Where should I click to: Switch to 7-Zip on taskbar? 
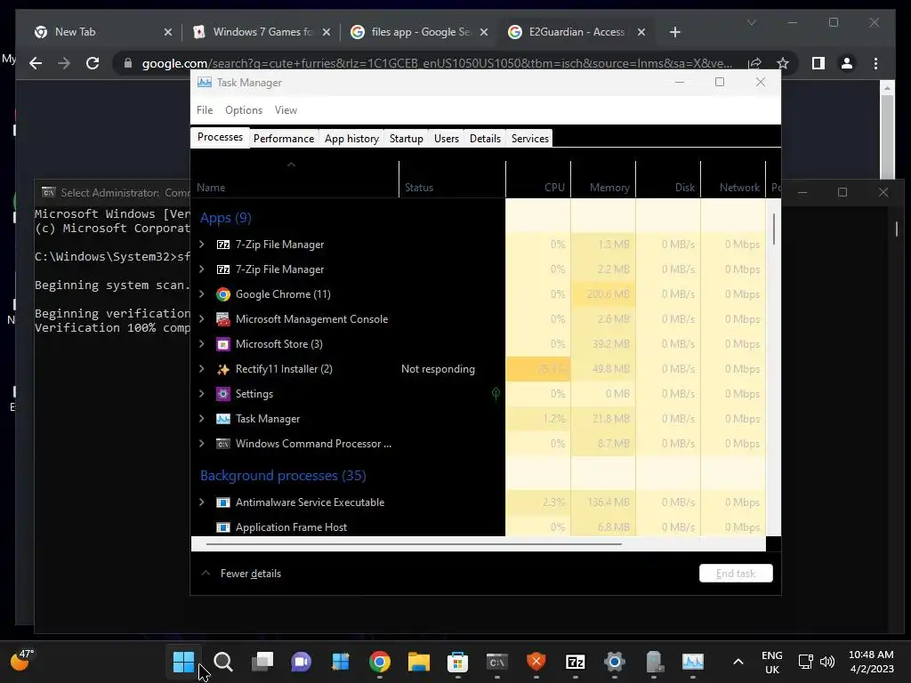pos(576,662)
